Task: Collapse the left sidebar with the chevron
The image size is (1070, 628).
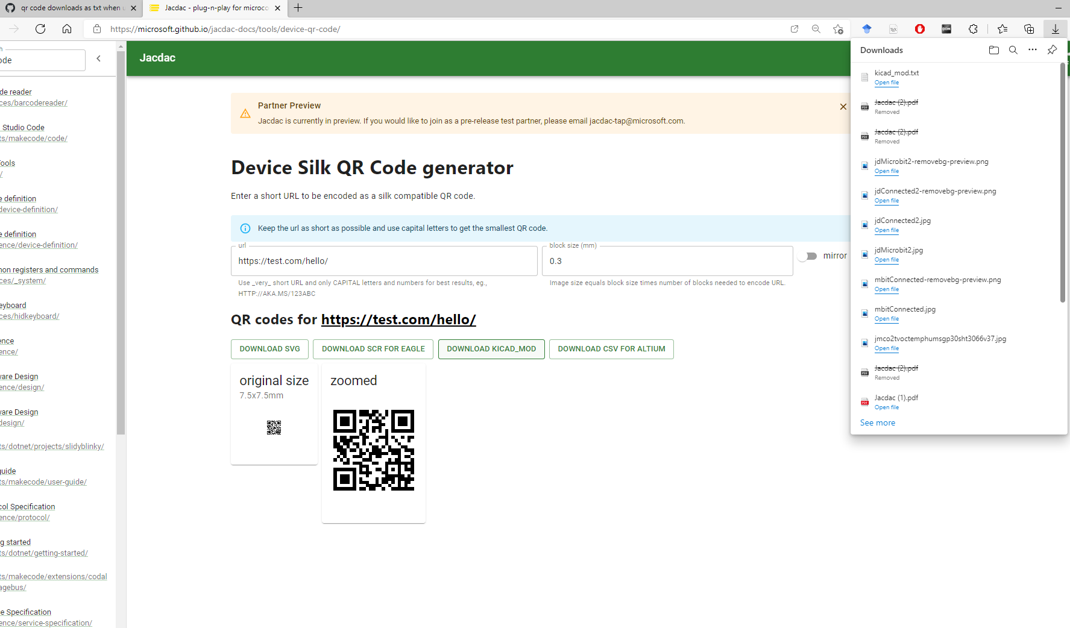Action: click(98, 58)
